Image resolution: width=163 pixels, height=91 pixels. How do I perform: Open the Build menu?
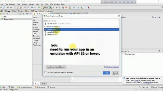[x=37, y=4]
